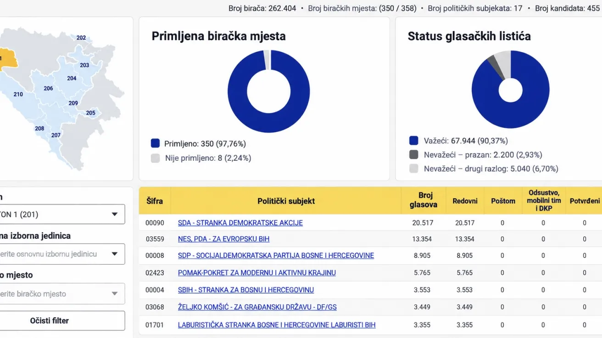
Task: Select district 206 on the map
Action: (48, 89)
